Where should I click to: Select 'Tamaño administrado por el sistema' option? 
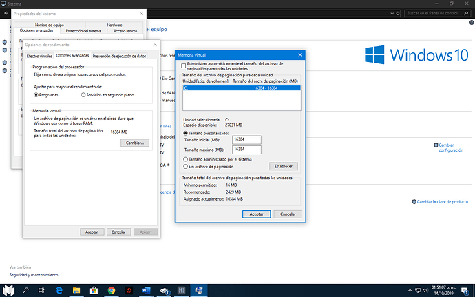coord(186,159)
